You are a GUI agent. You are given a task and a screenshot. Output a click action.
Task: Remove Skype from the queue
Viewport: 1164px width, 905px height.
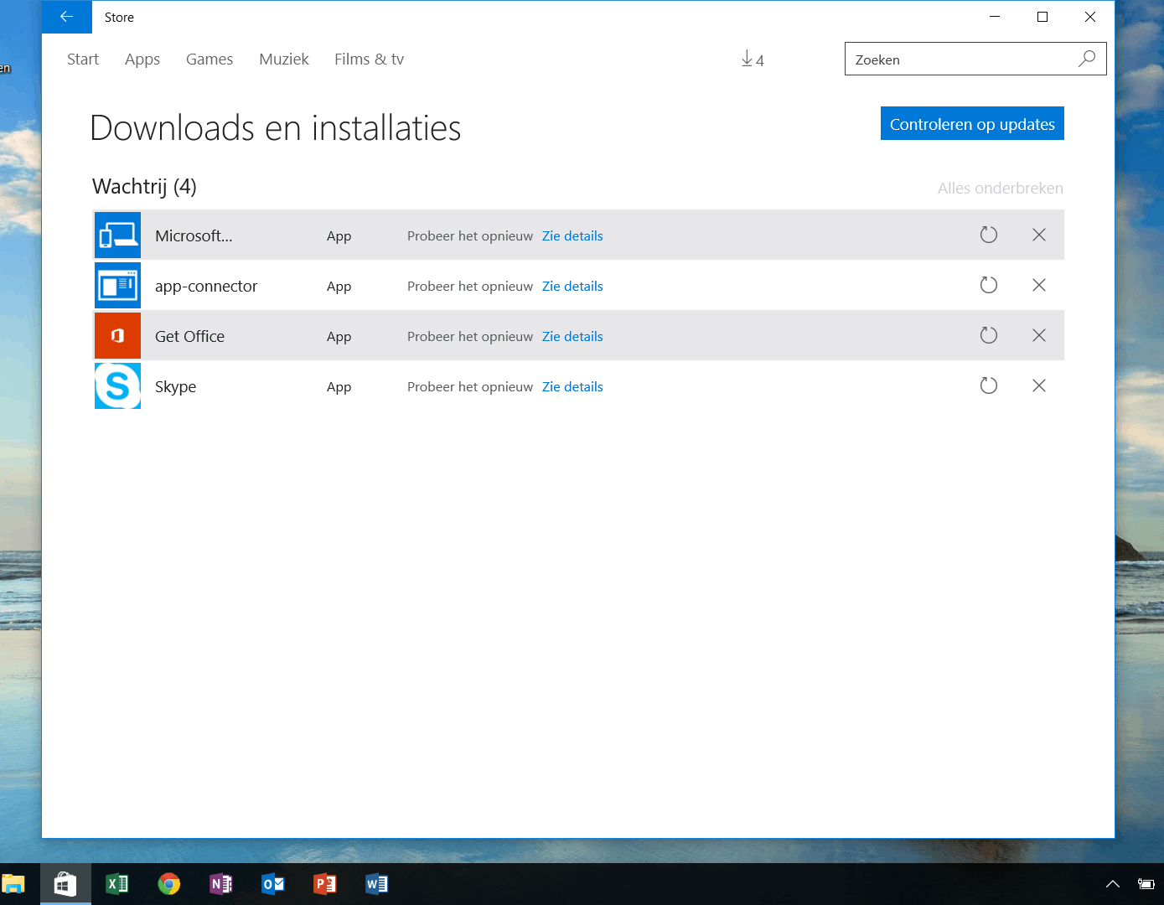click(1039, 385)
